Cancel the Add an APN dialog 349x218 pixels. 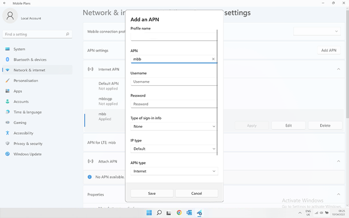[196, 193]
